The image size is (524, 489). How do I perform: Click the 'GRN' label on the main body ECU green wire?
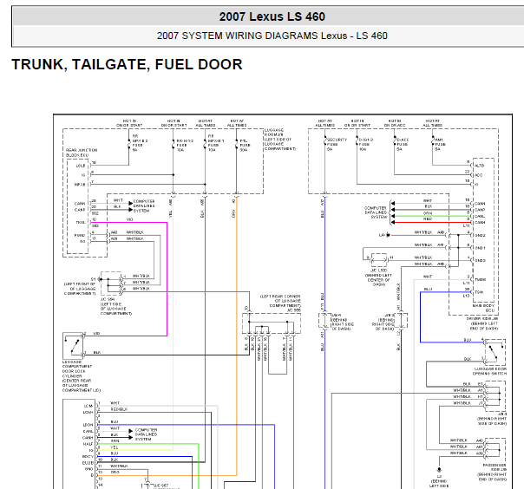[x=428, y=213]
